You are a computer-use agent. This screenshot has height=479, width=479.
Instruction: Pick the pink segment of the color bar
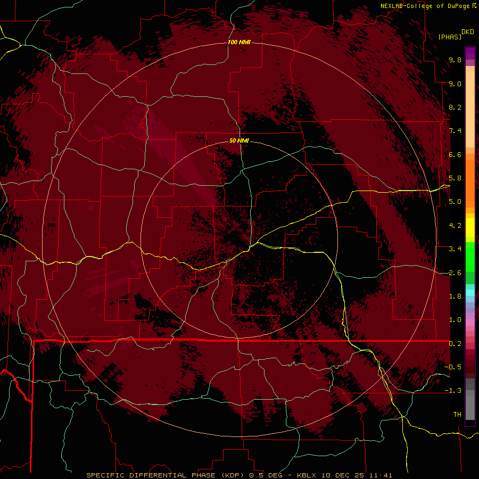tap(470, 323)
